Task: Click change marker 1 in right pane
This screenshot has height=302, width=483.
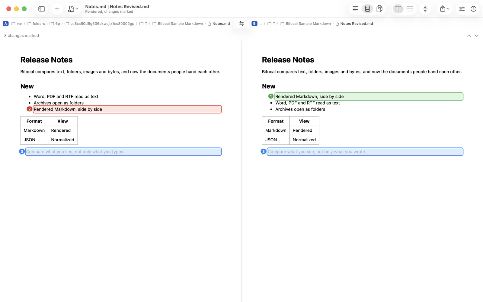Action: pyautogui.click(x=271, y=96)
